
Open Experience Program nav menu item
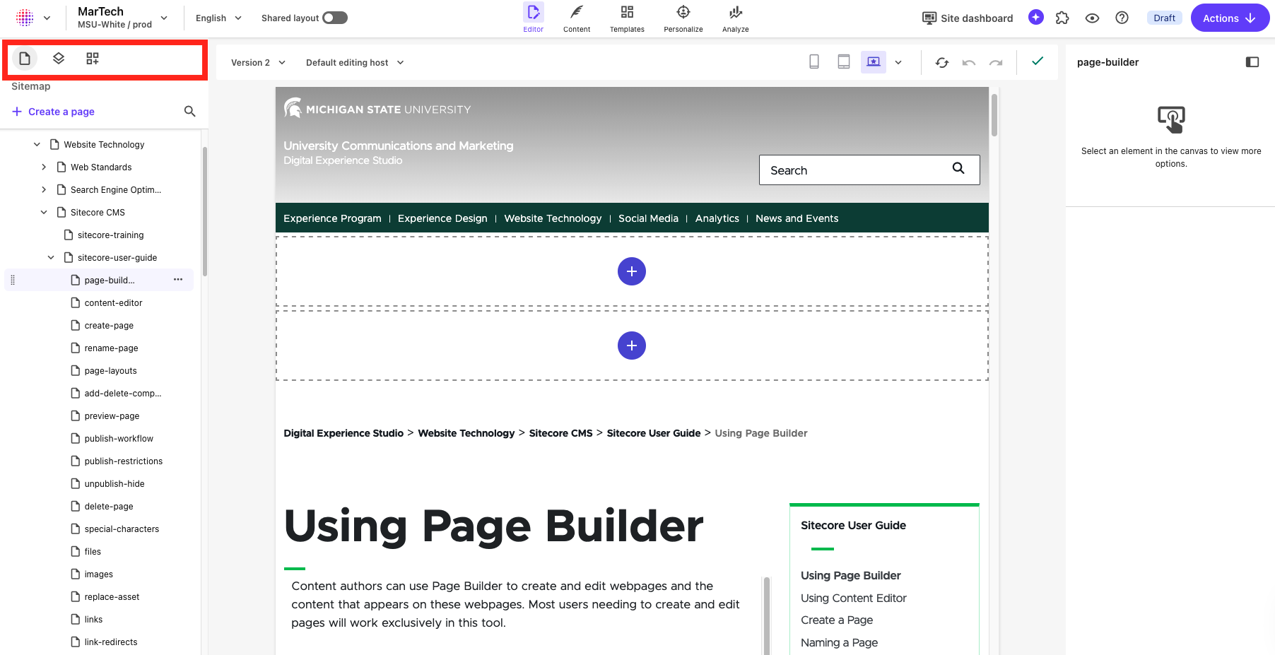pyautogui.click(x=332, y=218)
